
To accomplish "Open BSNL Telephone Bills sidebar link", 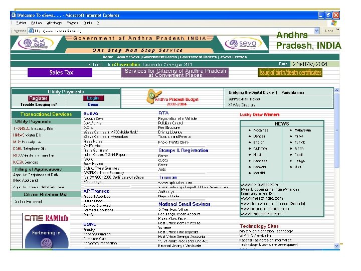I will pos(30,149).
